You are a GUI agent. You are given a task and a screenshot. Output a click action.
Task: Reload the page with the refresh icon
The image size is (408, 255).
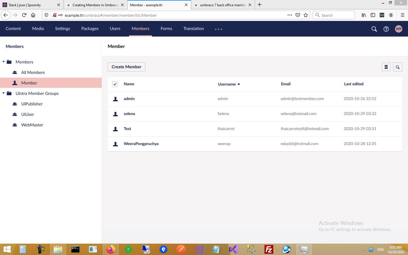pos(24,15)
